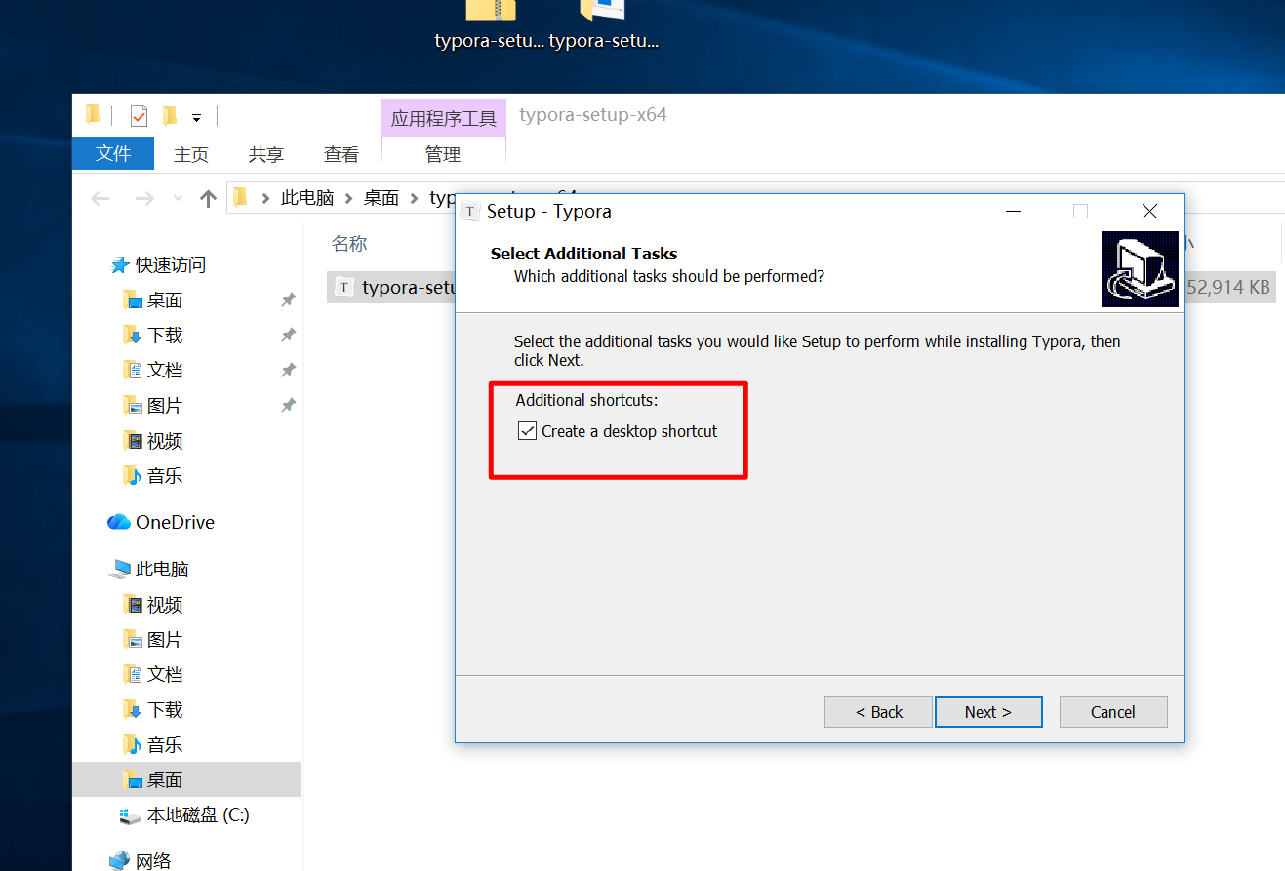Go back with the < Back button
The width and height of the screenshot is (1285, 871).
878,712
